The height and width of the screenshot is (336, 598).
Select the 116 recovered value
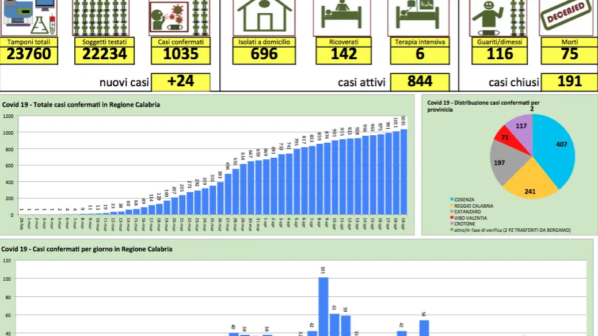(x=500, y=55)
